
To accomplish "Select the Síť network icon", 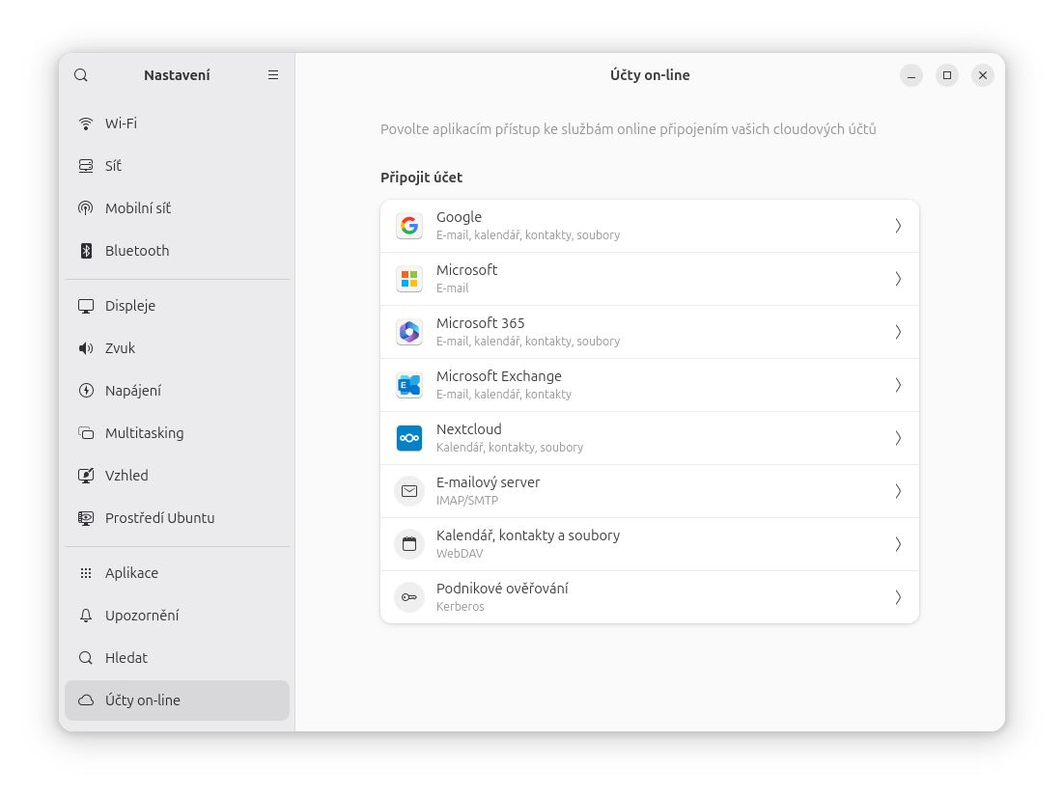I will click(86, 166).
